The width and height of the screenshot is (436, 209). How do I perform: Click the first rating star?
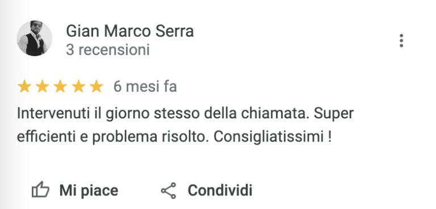point(24,86)
